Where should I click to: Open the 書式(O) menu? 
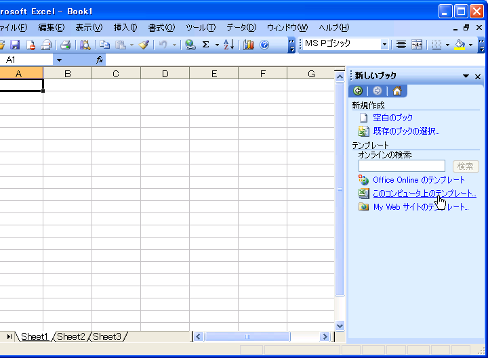pyautogui.click(x=161, y=28)
